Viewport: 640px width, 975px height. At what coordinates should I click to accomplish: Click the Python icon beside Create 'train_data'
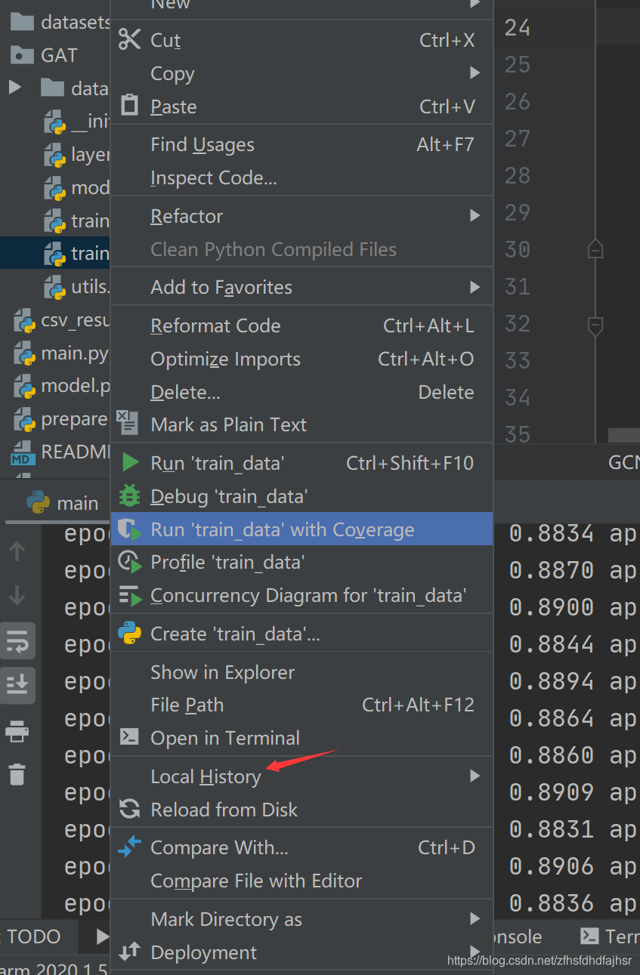tap(130, 634)
